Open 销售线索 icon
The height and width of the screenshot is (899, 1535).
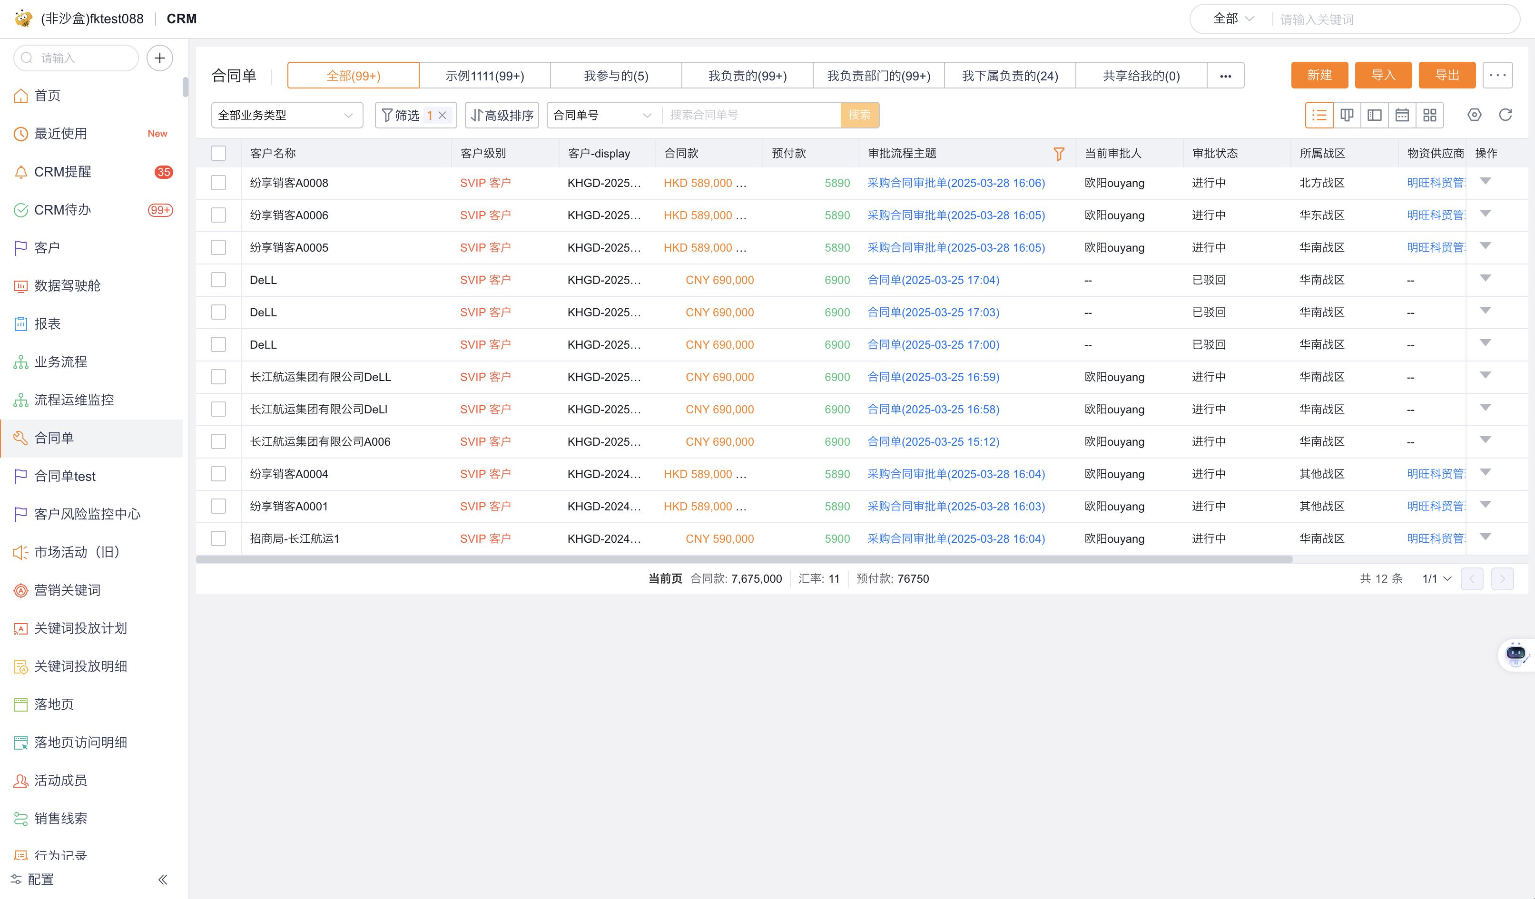click(x=21, y=819)
